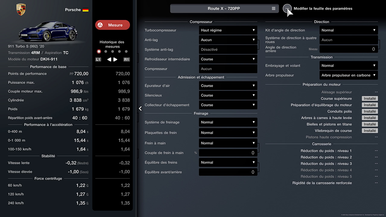Image resolution: width=386 pixels, height=217 pixels.
Task: Select the third measurement history dot
Action: coord(112,52)
